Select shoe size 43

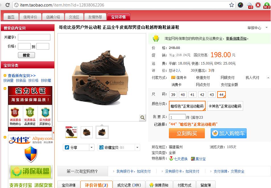coord(212,95)
